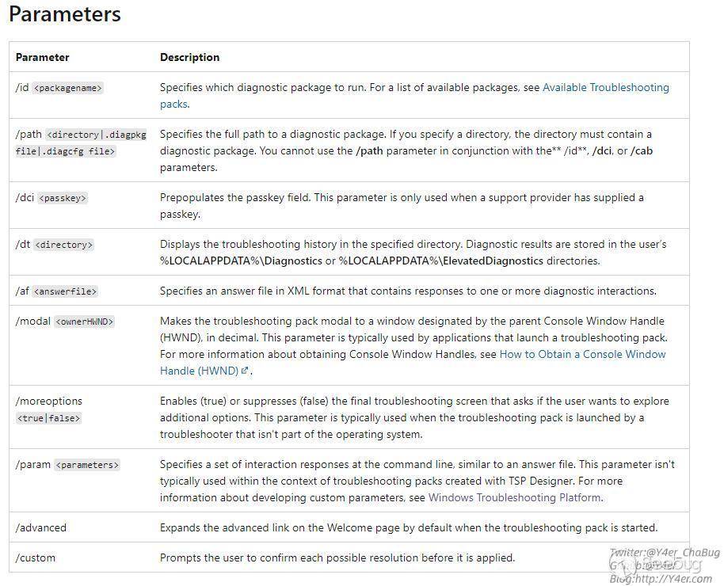Click the <ownerHWND> code placeholder
The width and height of the screenshot is (724, 586).
pyautogui.click(x=84, y=322)
